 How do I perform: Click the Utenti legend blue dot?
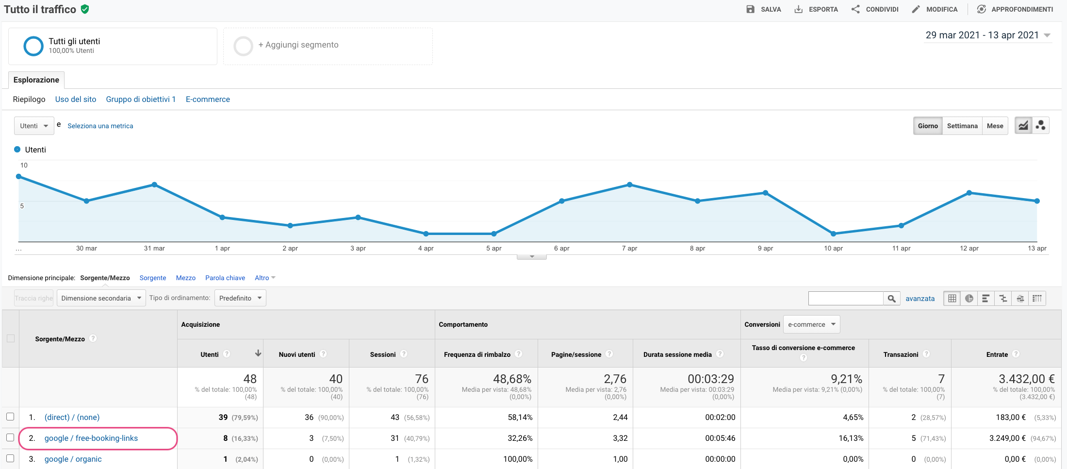[17, 150]
